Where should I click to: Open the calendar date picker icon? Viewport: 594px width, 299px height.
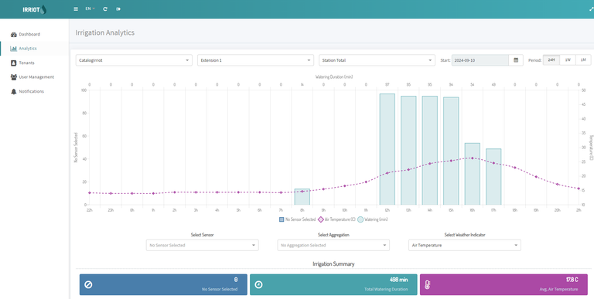point(516,60)
